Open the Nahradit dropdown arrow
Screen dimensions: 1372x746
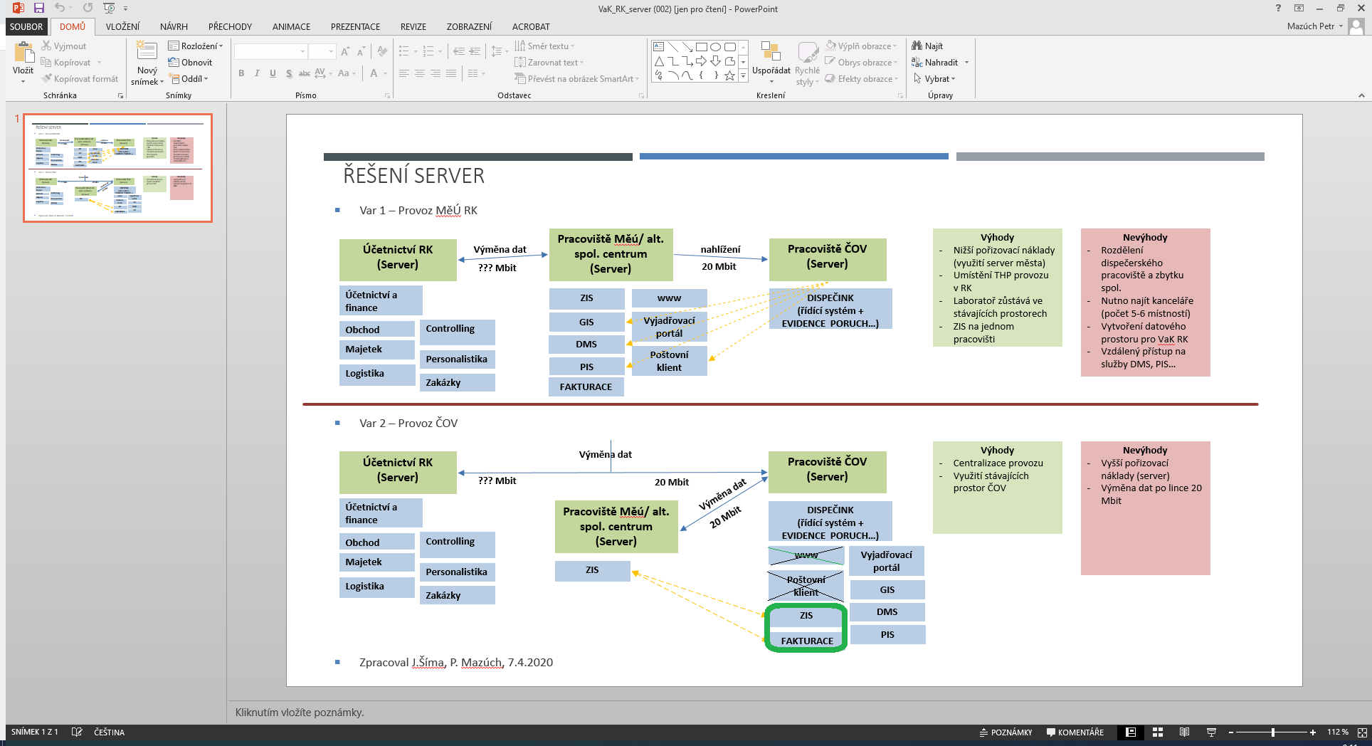click(x=966, y=62)
